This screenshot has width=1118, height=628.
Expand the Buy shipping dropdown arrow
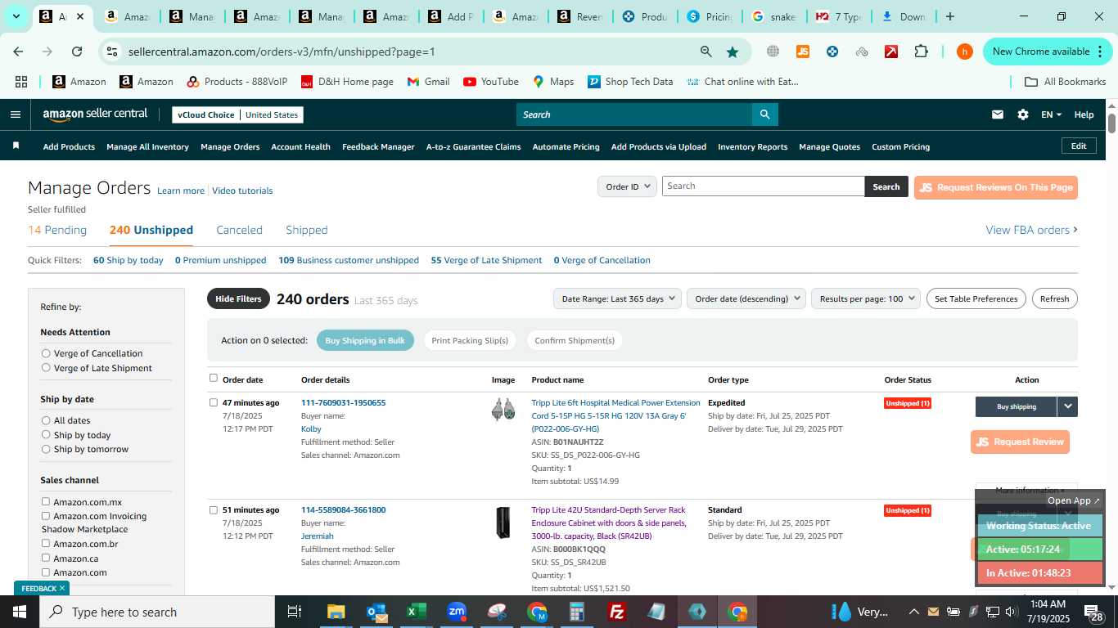(1067, 406)
